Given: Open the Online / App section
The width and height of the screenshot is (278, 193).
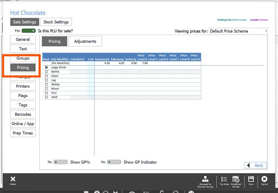Looking at the screenshot, I should click(x=23, y=124).
